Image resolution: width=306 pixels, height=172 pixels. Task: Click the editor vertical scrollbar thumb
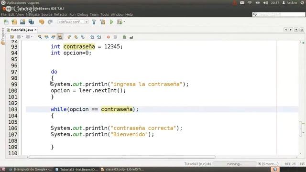point(301,129)
